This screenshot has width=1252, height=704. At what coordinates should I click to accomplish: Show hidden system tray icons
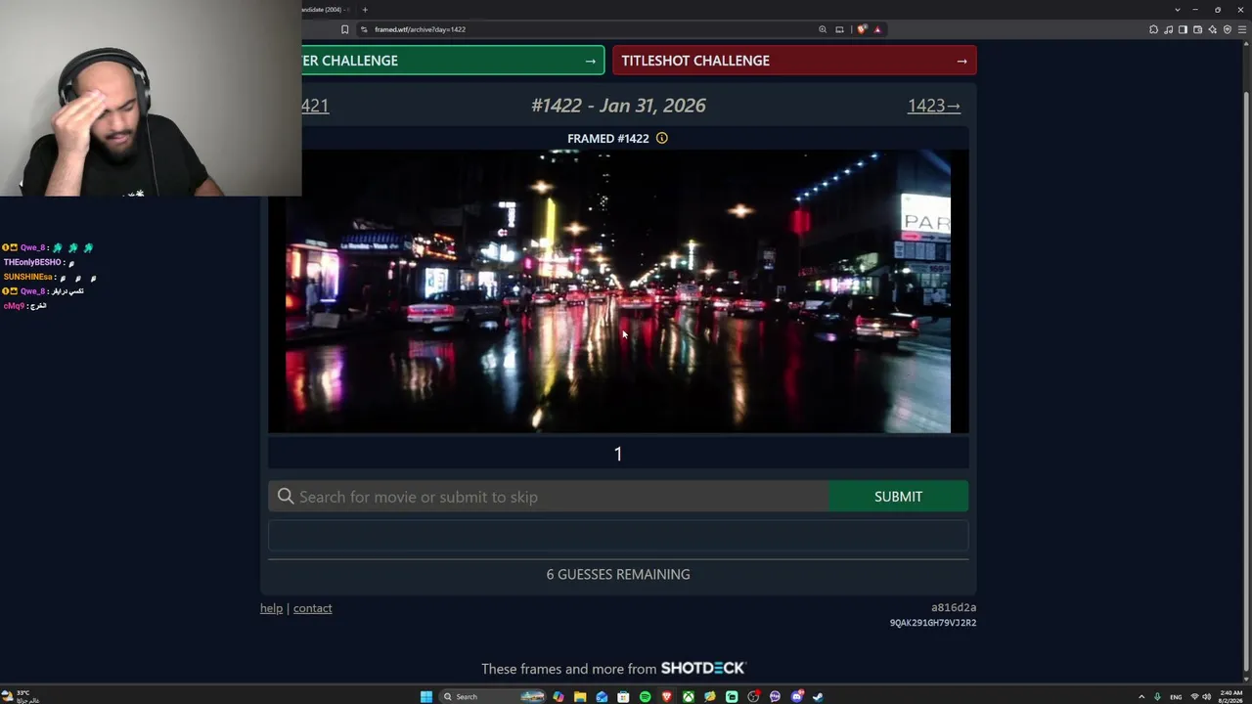tap(1140, 696)
